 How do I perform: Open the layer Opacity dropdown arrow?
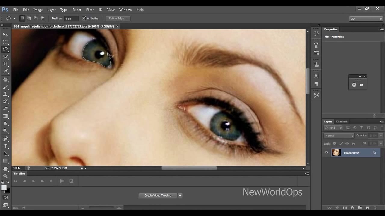tap(381, 136)
